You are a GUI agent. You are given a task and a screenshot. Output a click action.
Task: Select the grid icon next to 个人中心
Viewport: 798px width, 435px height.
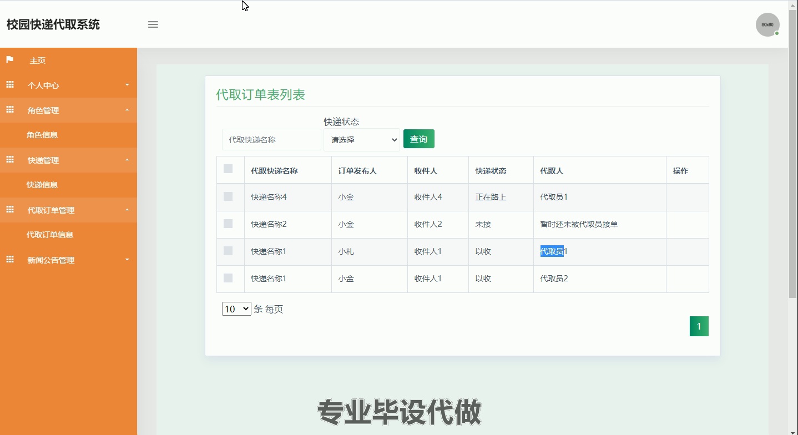point(9,85)
